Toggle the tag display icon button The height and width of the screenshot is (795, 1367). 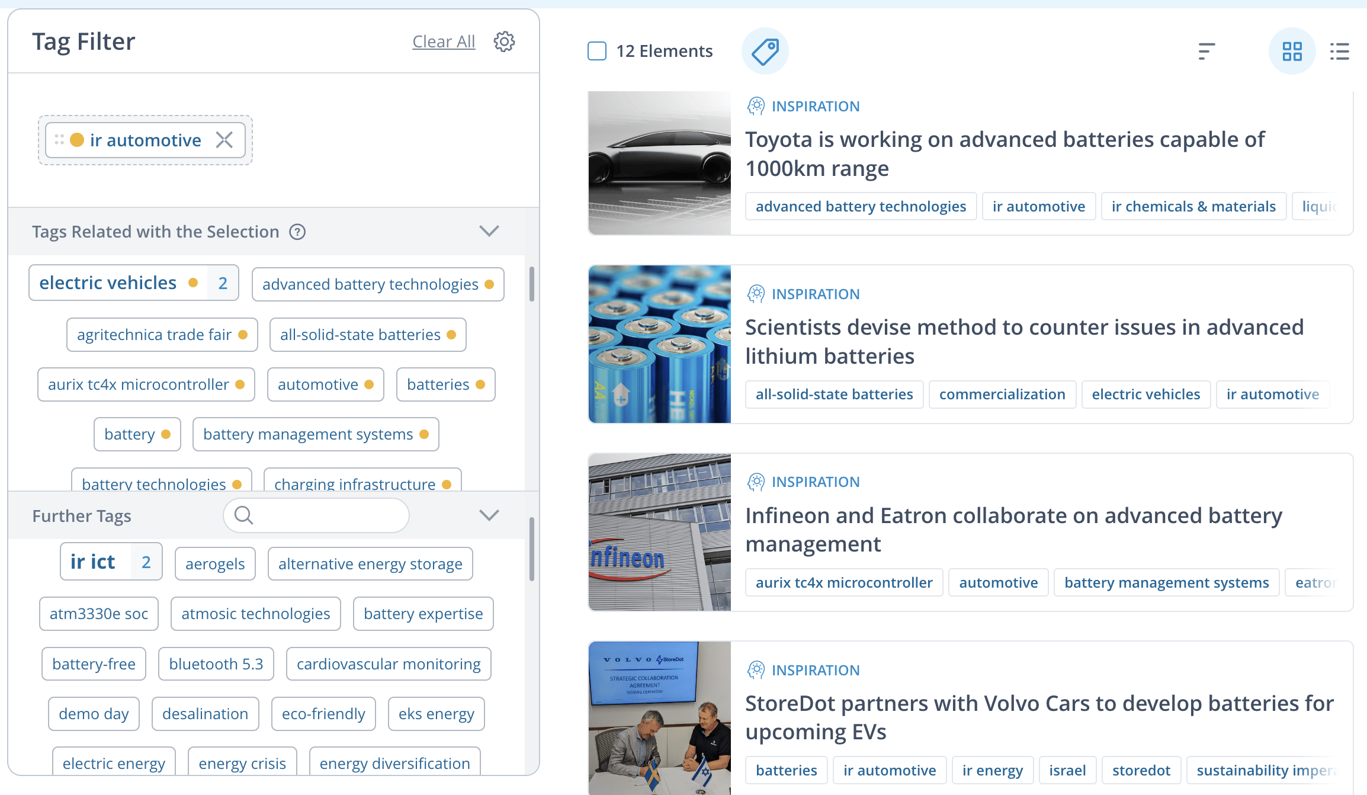[765, 51]
